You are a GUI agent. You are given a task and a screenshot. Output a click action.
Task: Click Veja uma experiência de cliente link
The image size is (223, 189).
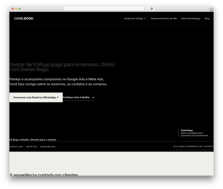[193, 147]
